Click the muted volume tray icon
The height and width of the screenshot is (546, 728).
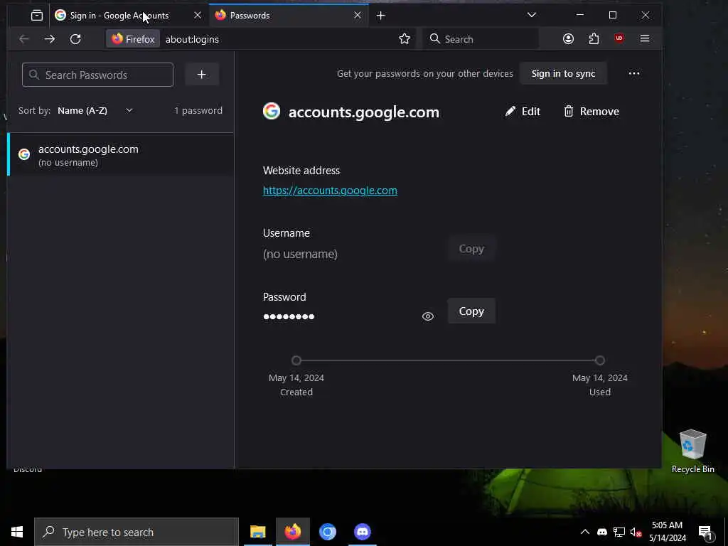click(x=636, y=532)
